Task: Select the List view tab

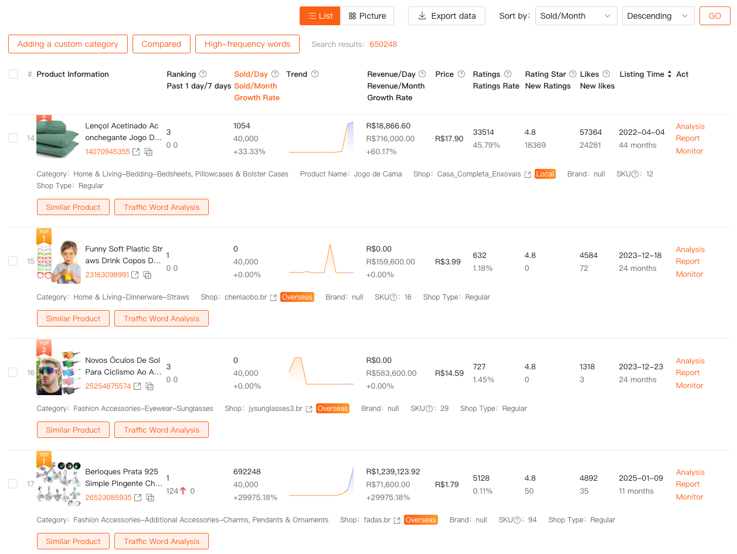Action: pyautogui.click(x=320, y=16)
